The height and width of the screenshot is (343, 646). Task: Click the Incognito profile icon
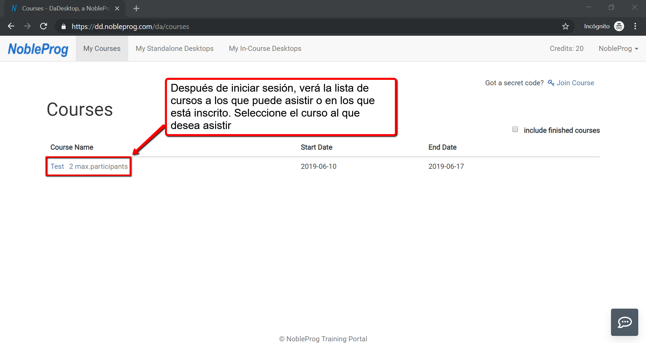coord(619,26)
